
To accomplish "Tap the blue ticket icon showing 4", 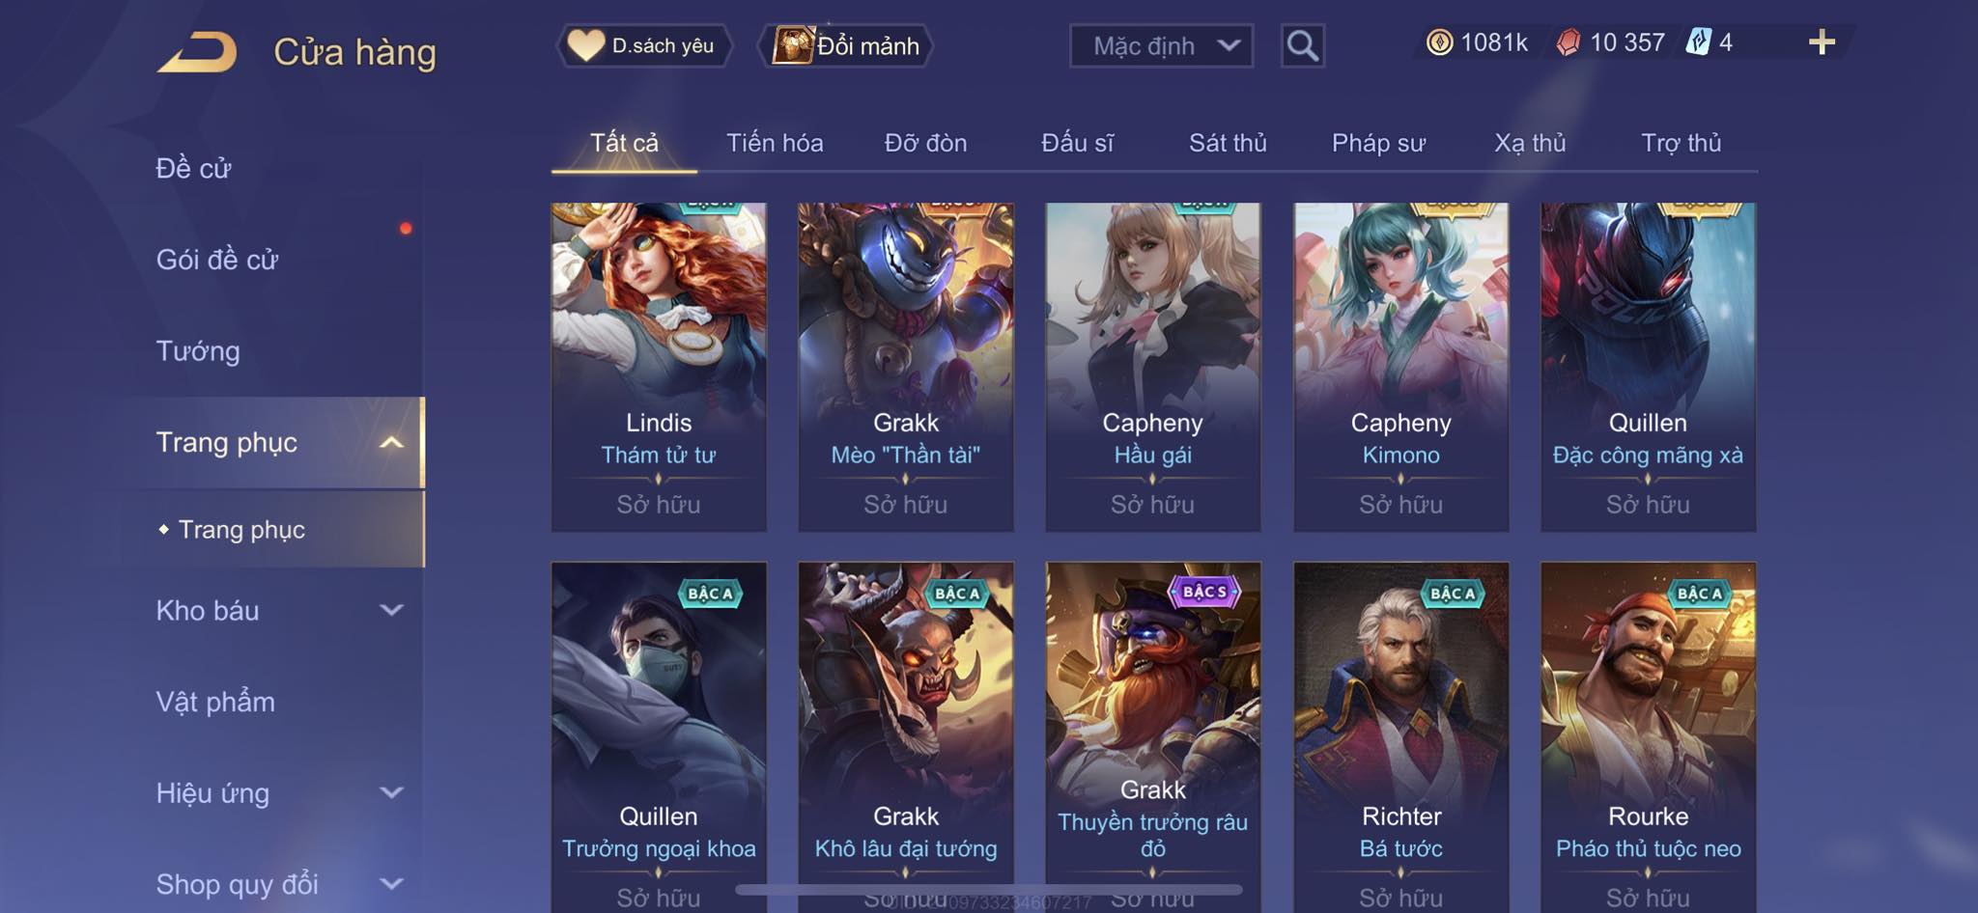I will click(x=1698, y=42).
